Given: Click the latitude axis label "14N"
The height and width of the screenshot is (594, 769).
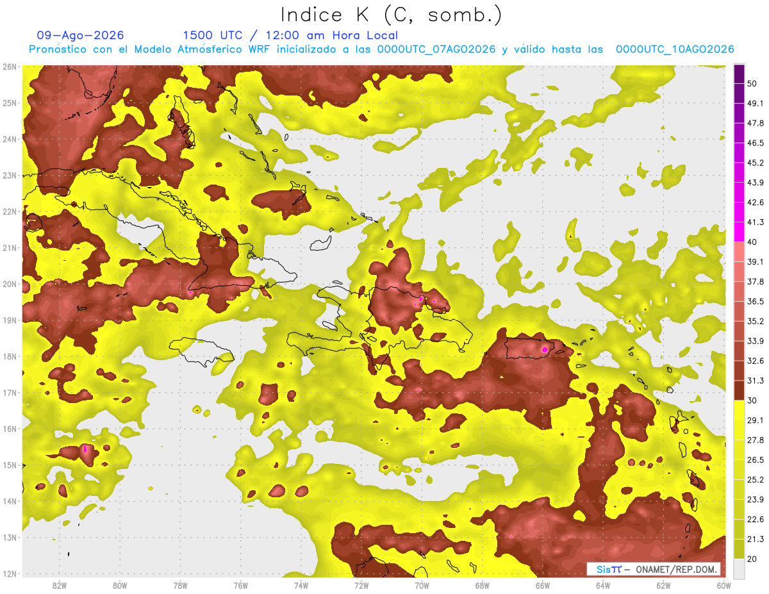Looking at the screenshot, I should pos(9,501).
